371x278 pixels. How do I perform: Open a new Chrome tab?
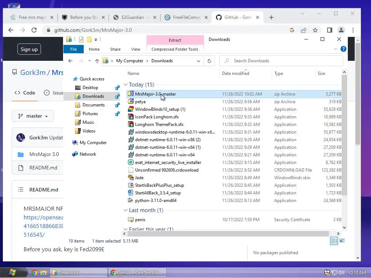[x=271, y=17]
